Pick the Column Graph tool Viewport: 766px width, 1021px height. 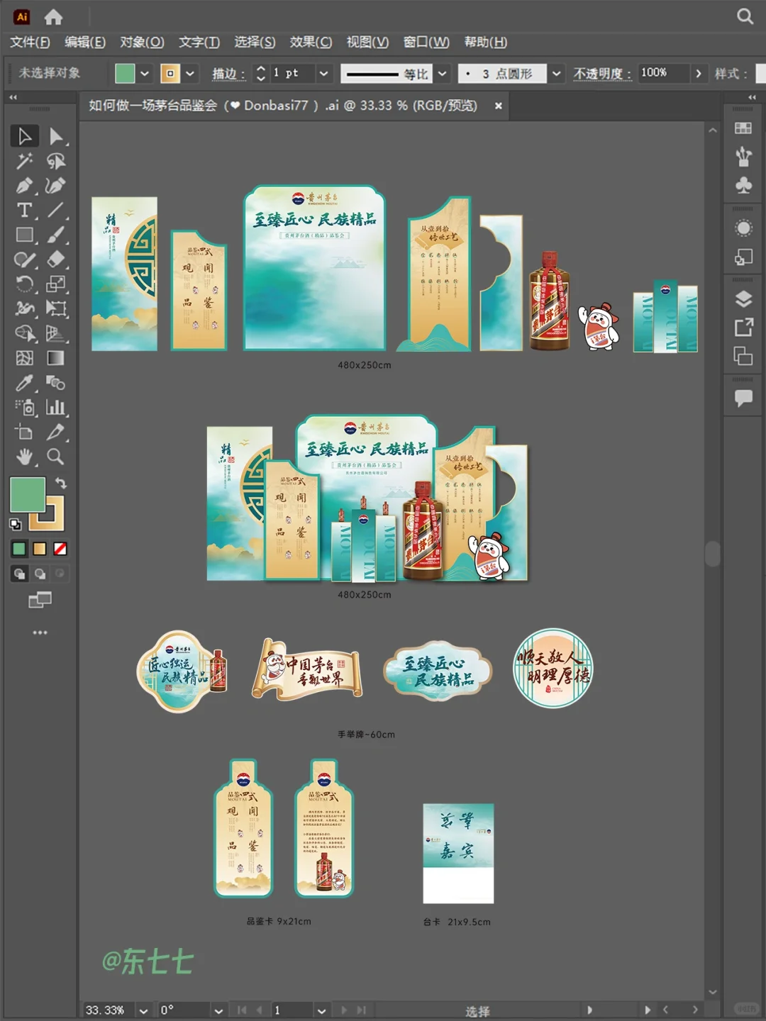55,408
